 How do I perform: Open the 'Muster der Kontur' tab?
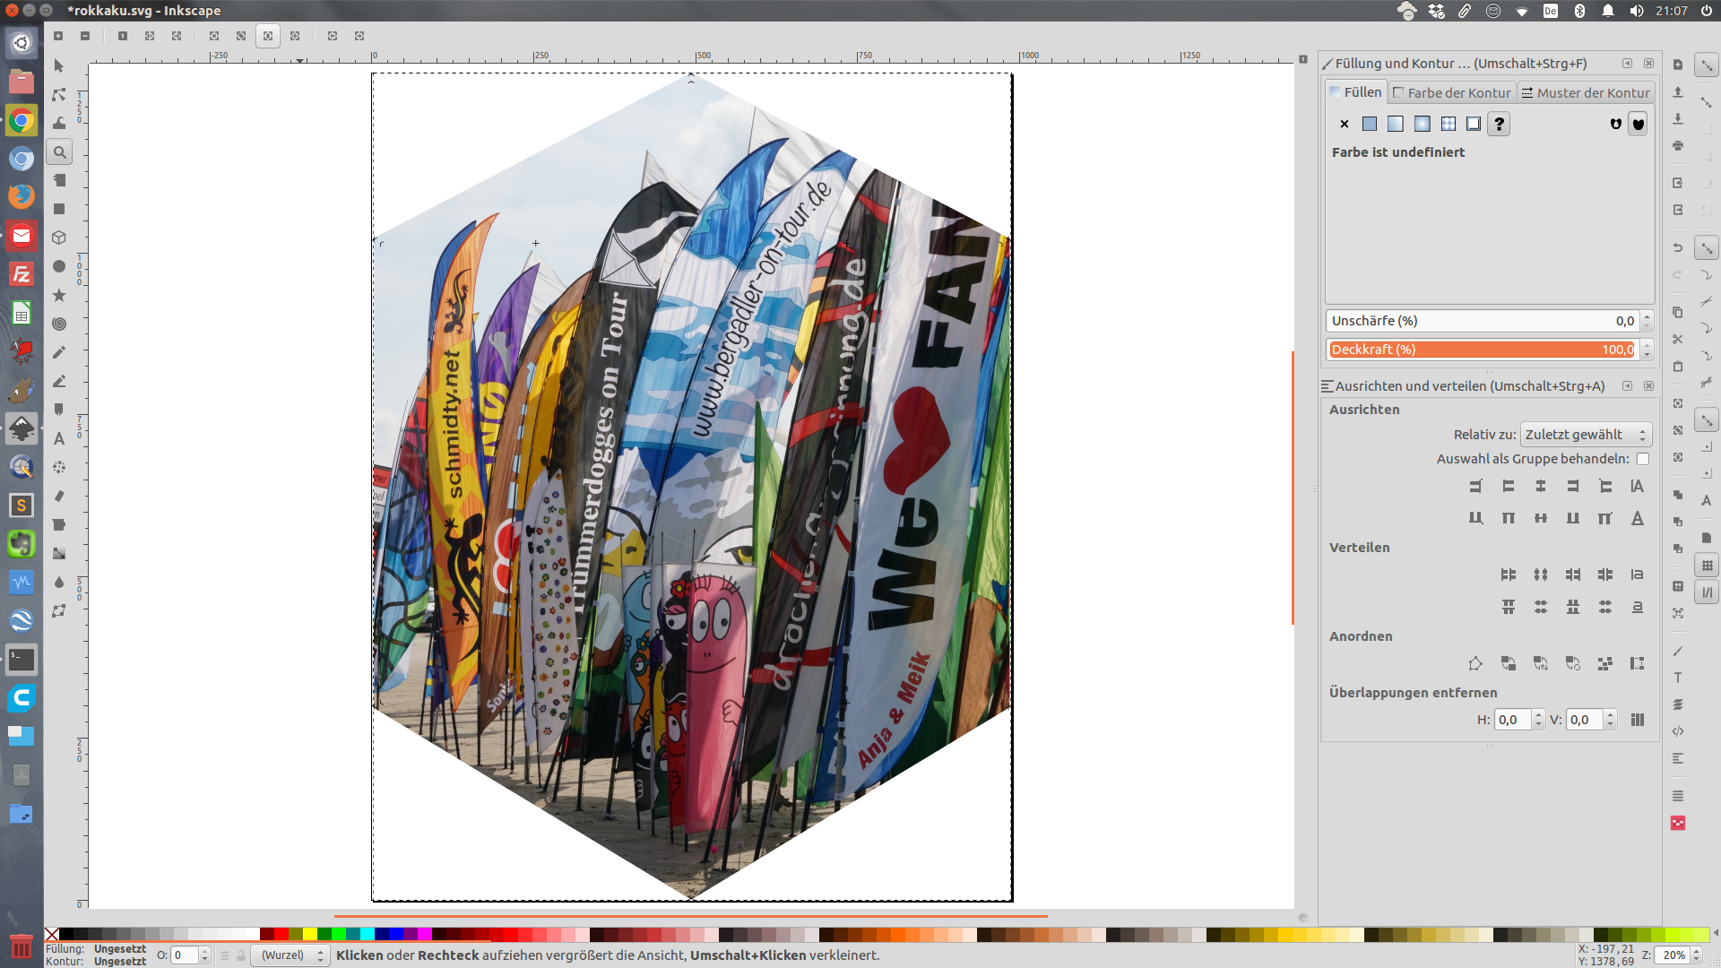tap(1585, 92)
